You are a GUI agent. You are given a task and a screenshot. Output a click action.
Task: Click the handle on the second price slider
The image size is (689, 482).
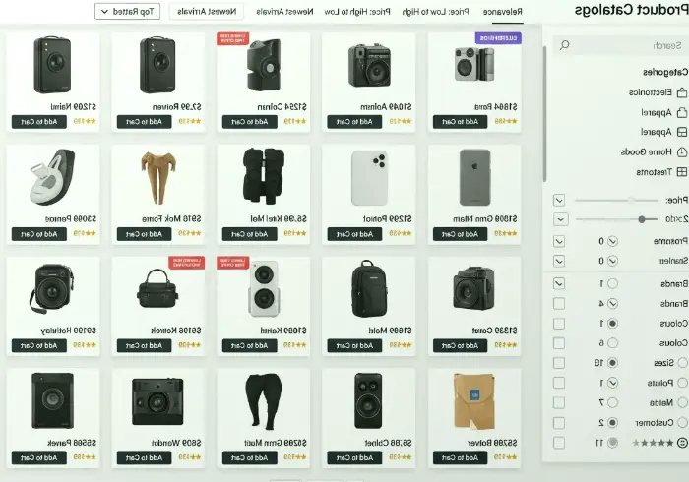[642, 219]
